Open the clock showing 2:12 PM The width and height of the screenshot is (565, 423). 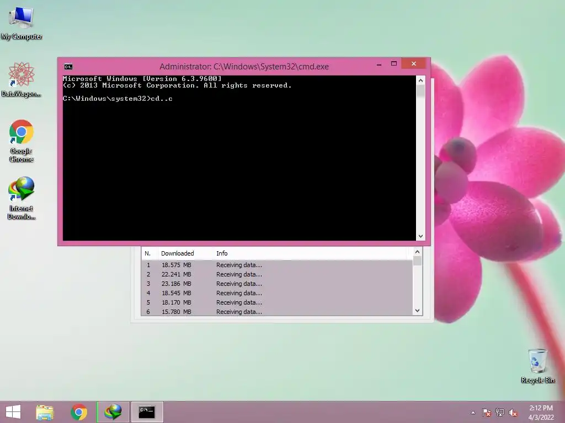click(541, 413)
